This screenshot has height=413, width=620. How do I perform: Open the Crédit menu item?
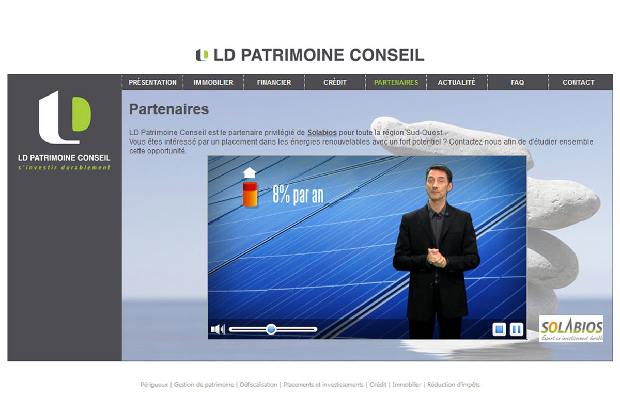pos(335,82)
